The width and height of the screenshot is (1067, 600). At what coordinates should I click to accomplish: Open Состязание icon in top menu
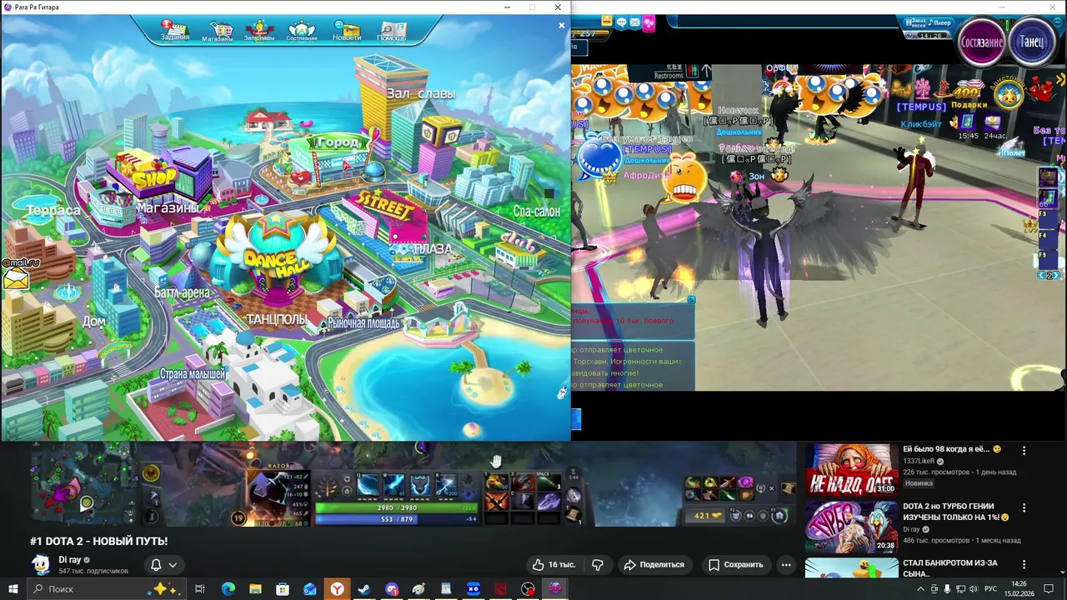coord(302,32)
